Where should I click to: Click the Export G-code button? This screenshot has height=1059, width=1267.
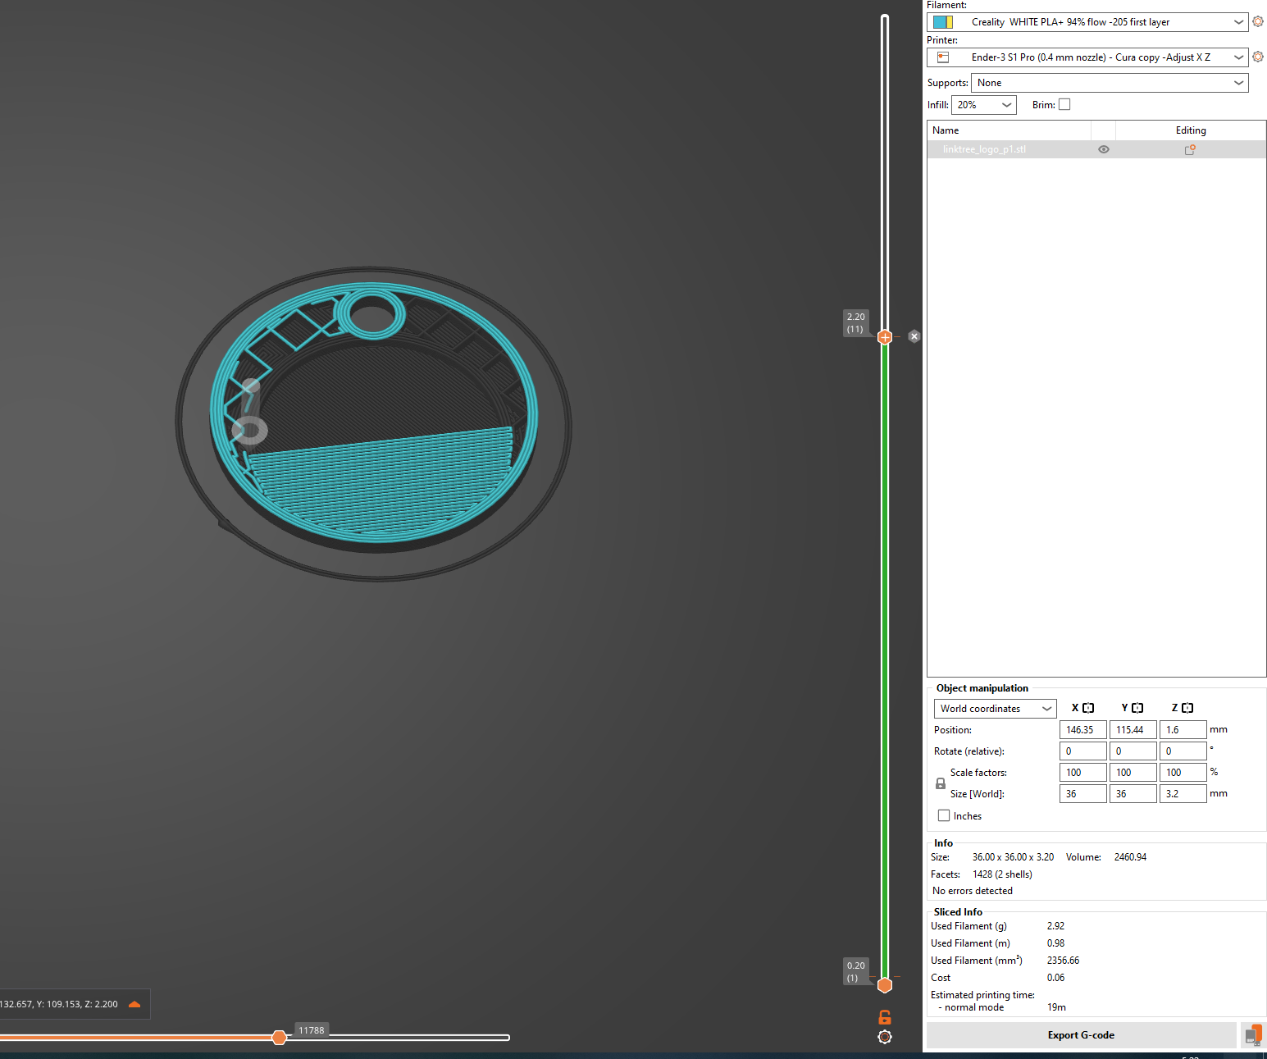click(1081, 1035)
